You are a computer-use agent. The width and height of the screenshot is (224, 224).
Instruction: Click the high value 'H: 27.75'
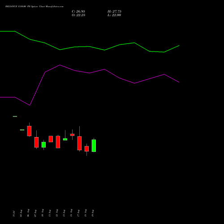(x=114, y=12)
